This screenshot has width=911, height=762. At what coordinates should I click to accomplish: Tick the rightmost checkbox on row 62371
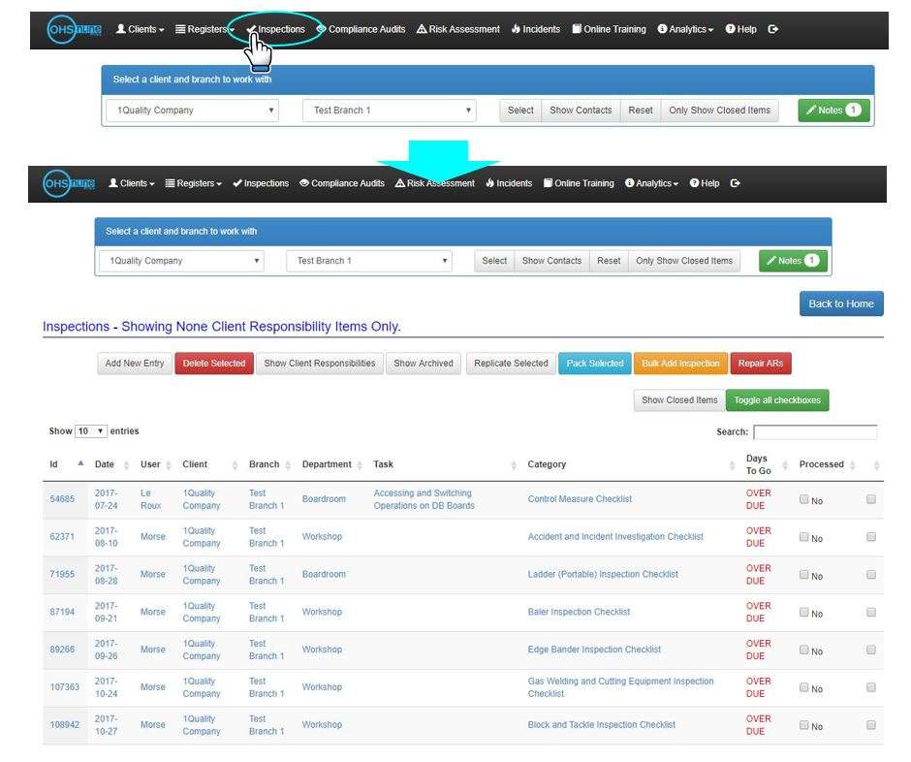869,537
